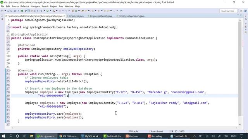Click the editor scrollbar down arrow
Viewport: 248px width, 139px height.
(x=240, y=124)
